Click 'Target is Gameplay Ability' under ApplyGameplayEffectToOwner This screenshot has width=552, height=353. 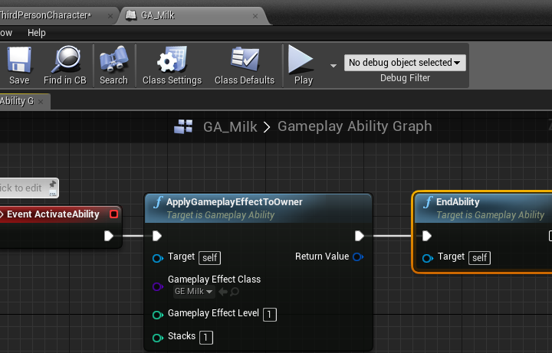(x=220, y=215)
